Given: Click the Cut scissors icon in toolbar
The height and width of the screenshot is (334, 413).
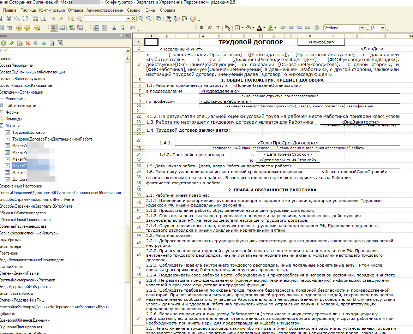Looking at the screenshot, I should [9, 19].
